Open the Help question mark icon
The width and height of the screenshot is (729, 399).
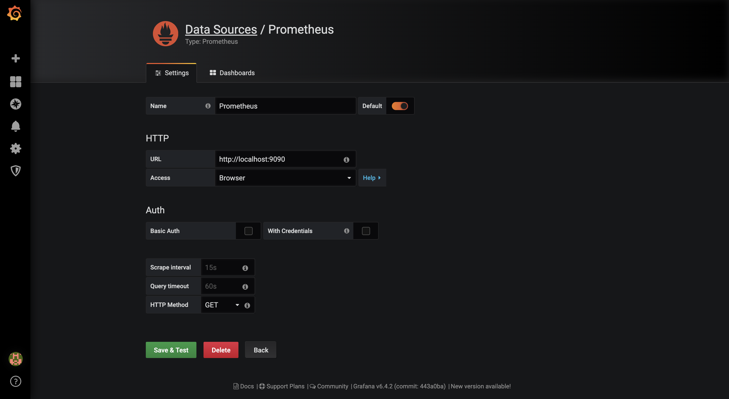click(15, 381)
